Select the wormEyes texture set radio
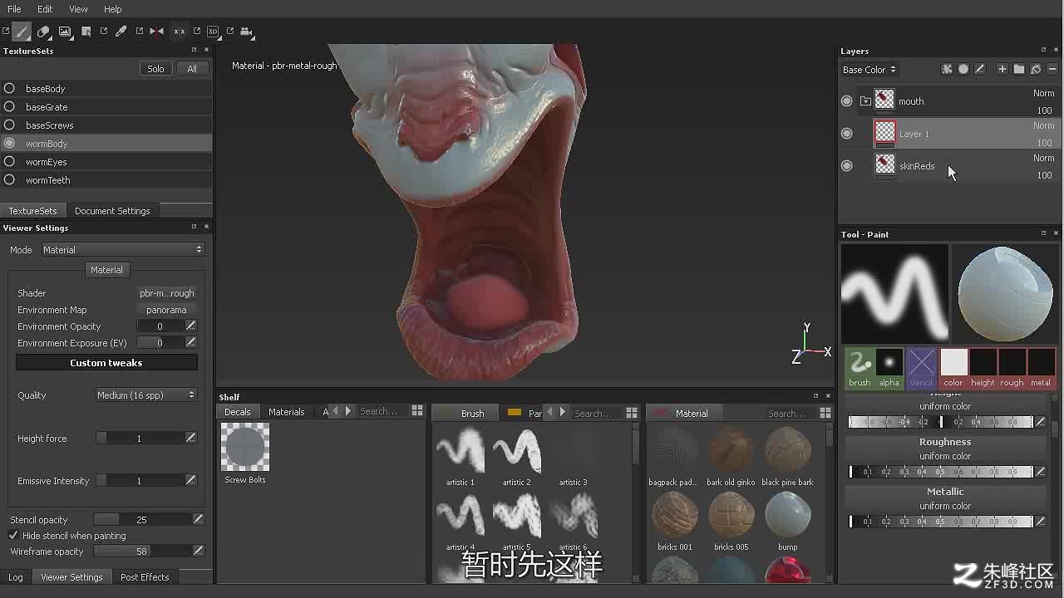The width and height of the screenshot is (1064, 598). click(x=9, y=161)
